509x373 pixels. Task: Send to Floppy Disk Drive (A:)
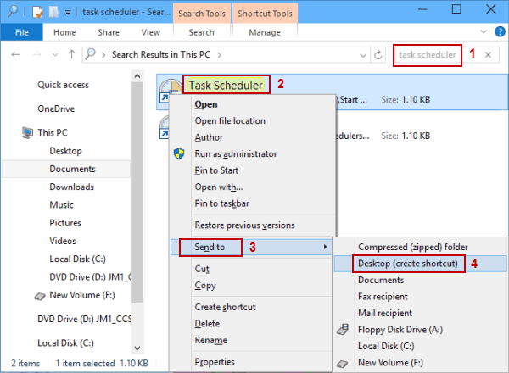click(x=400, y=330)
